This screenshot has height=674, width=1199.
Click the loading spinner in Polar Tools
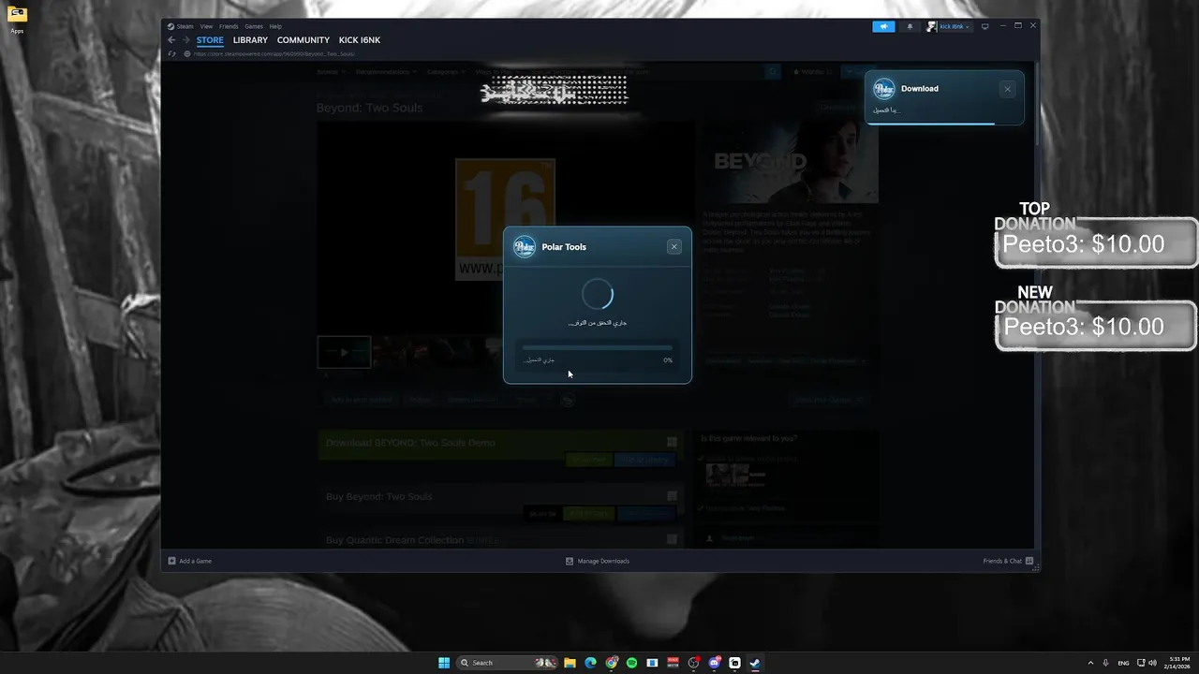coord(598,294)
